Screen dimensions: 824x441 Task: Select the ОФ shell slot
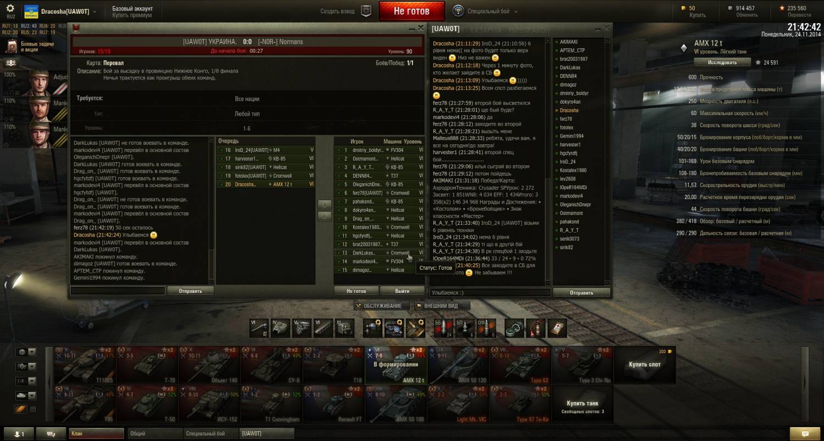pos(486,328)
